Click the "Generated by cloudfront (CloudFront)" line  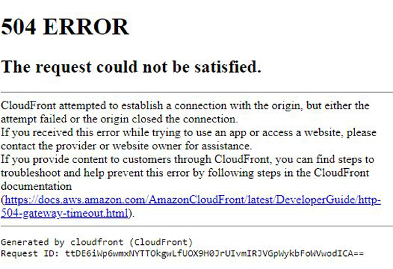(x=96, y=242)
